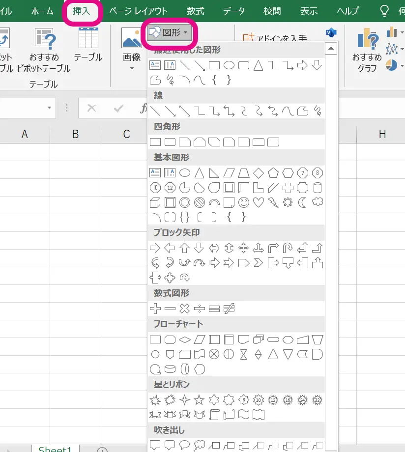Image resolution: width=405 pixels, height=452 pixels.
Task: Insert the smiley face shape
Action: click(x=244, y=202)
